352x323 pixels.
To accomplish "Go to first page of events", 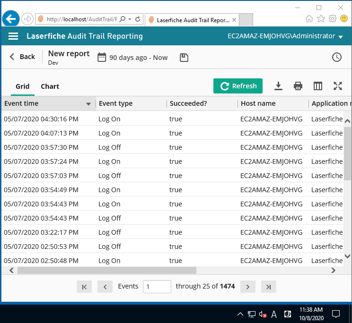I will point(84,287).
